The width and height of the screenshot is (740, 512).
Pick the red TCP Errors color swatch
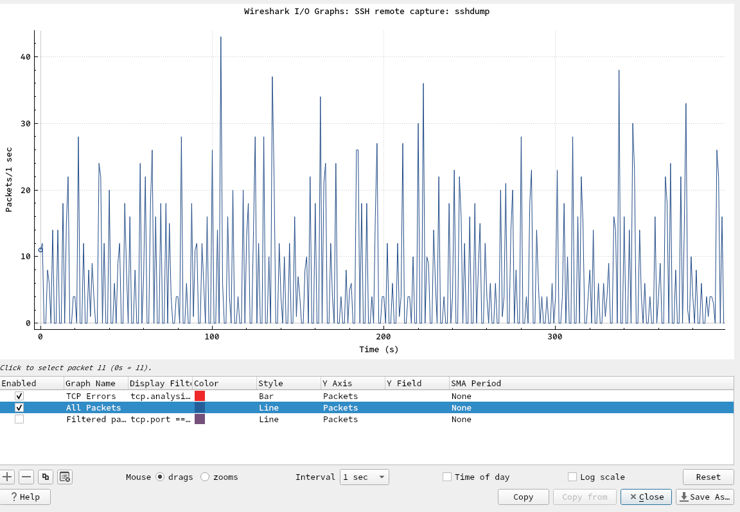click(200, 396)
